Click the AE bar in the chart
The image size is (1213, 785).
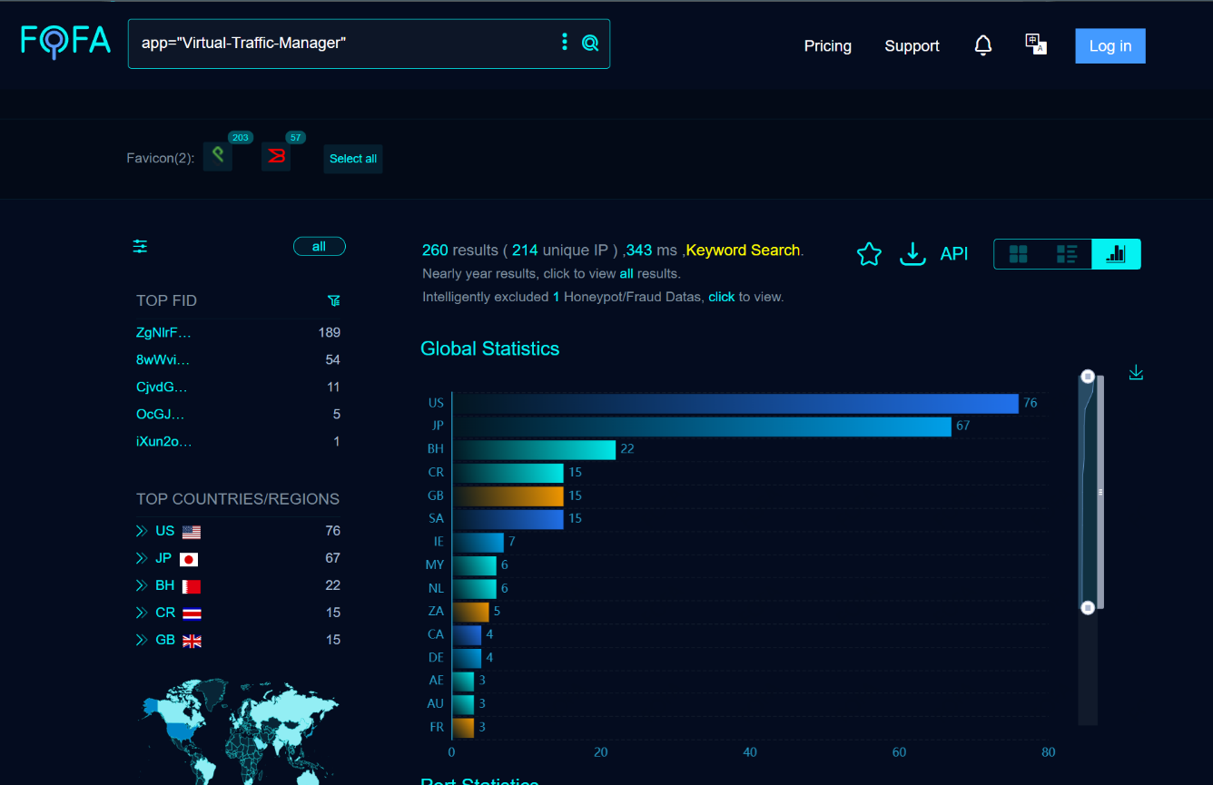pos(463,682)
